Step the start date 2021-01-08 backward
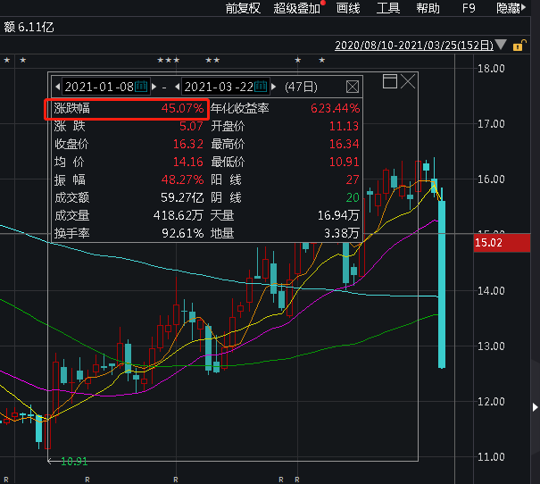Image resolution: width=540 pixels, height=484 pixels. coord(57,87)
